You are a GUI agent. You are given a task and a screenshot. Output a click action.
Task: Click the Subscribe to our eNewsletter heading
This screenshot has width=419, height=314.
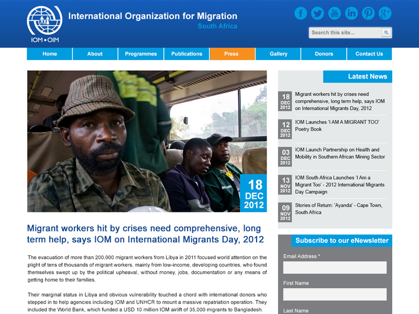(342, 241)
